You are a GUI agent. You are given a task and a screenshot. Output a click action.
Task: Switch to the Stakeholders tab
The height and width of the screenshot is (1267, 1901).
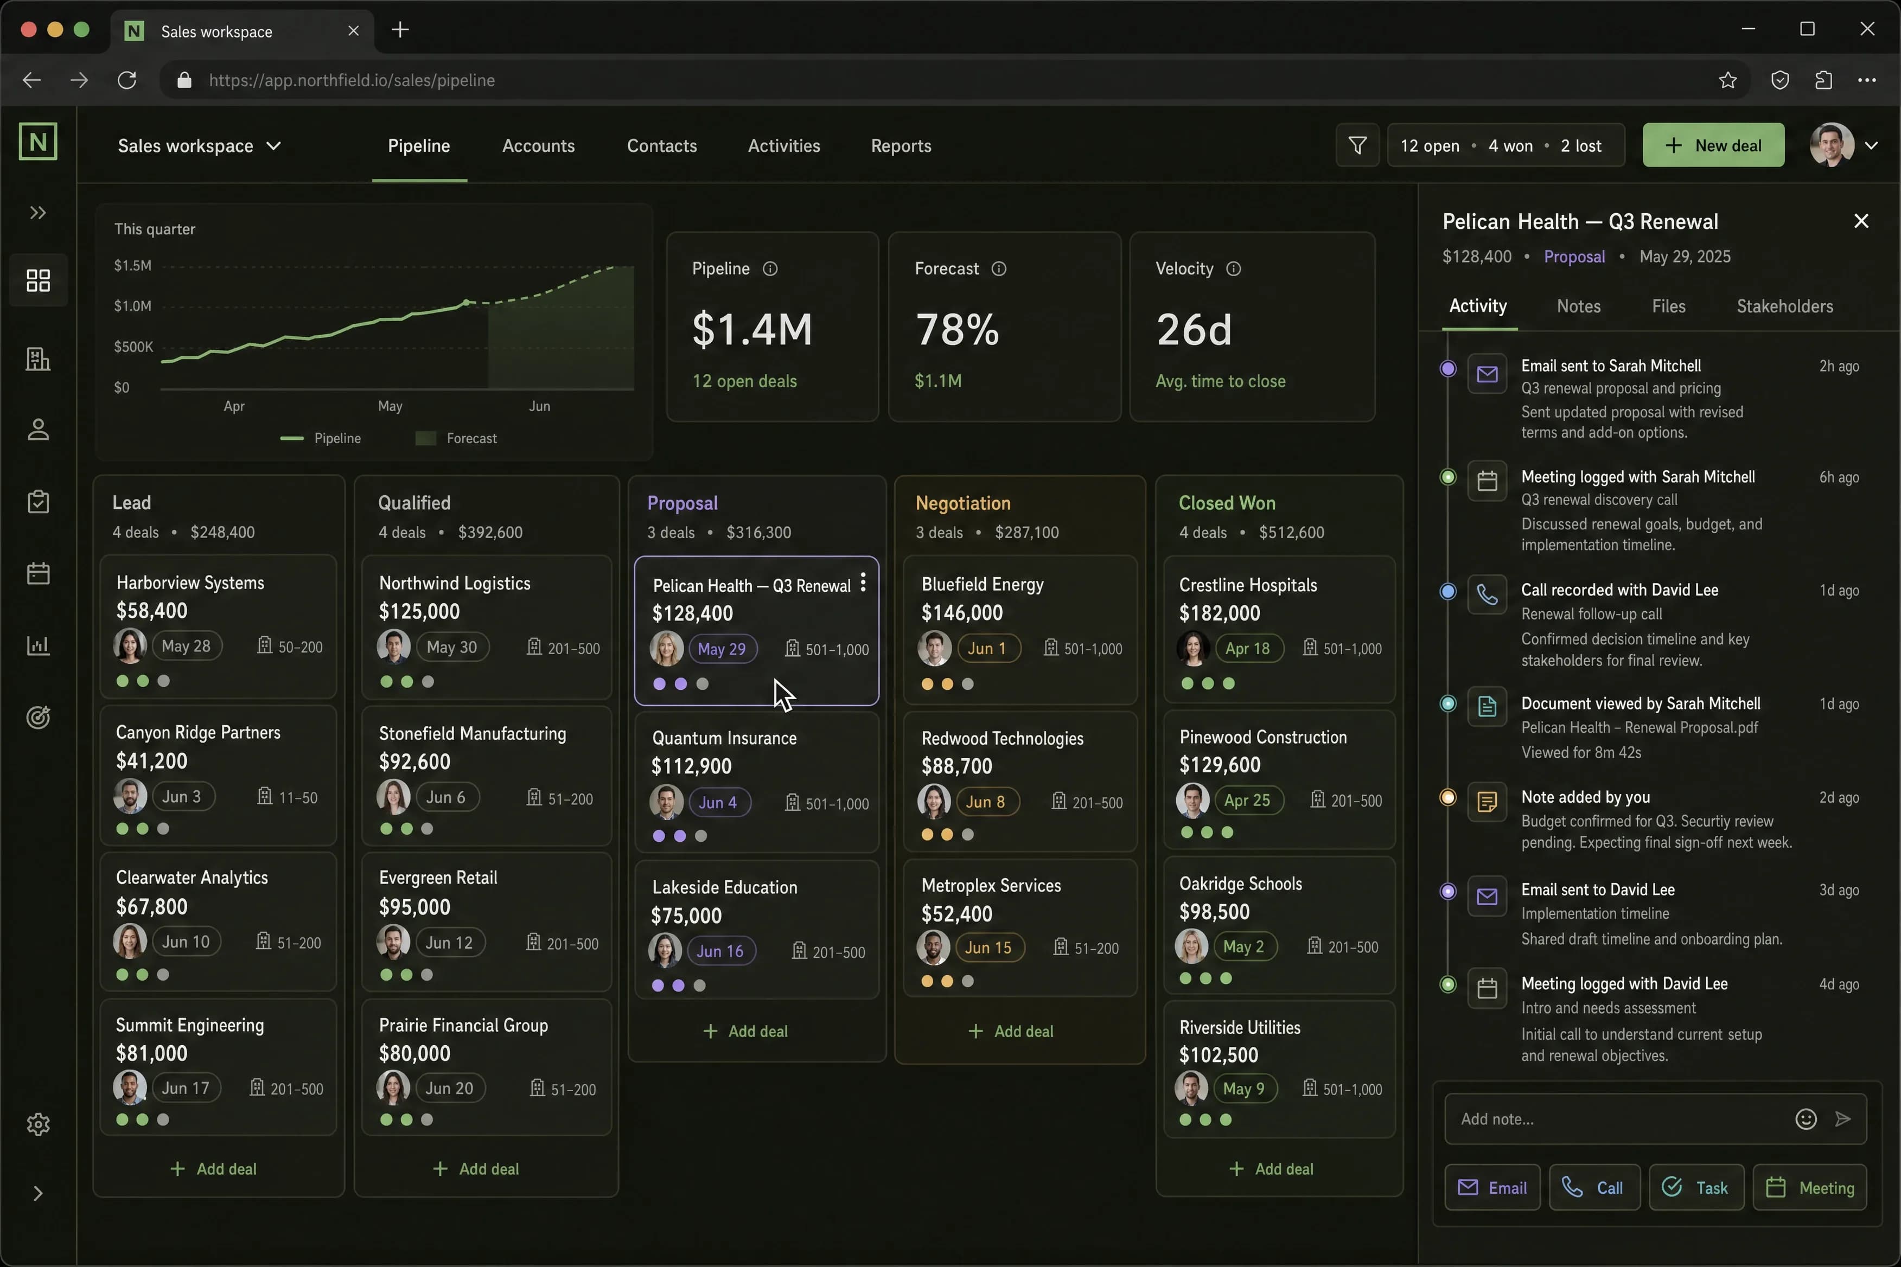[1784, 306]
